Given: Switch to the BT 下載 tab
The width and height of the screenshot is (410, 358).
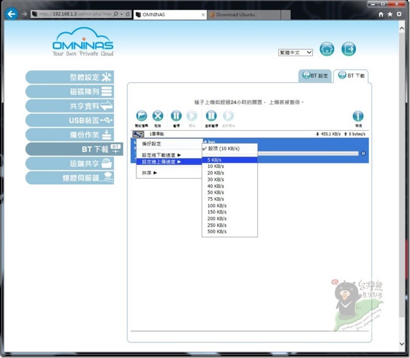Looking at the screenshot, I should pyautogui.click(x=351, y=76).
